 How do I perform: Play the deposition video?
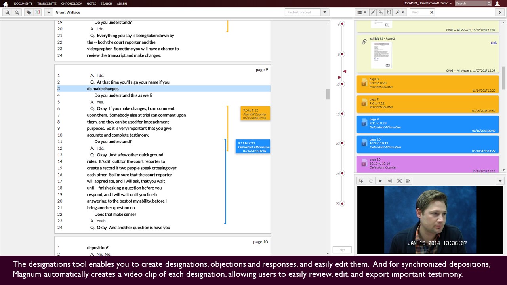click(380, 181)
